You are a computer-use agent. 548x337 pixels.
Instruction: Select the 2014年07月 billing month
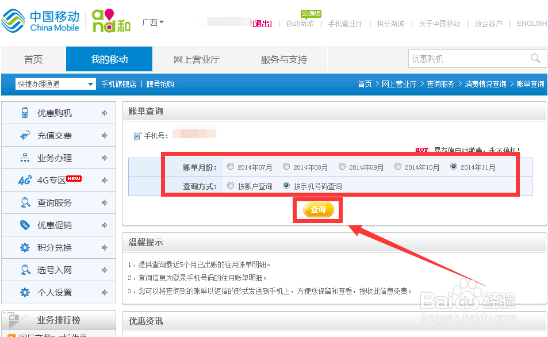pos(231,166)
